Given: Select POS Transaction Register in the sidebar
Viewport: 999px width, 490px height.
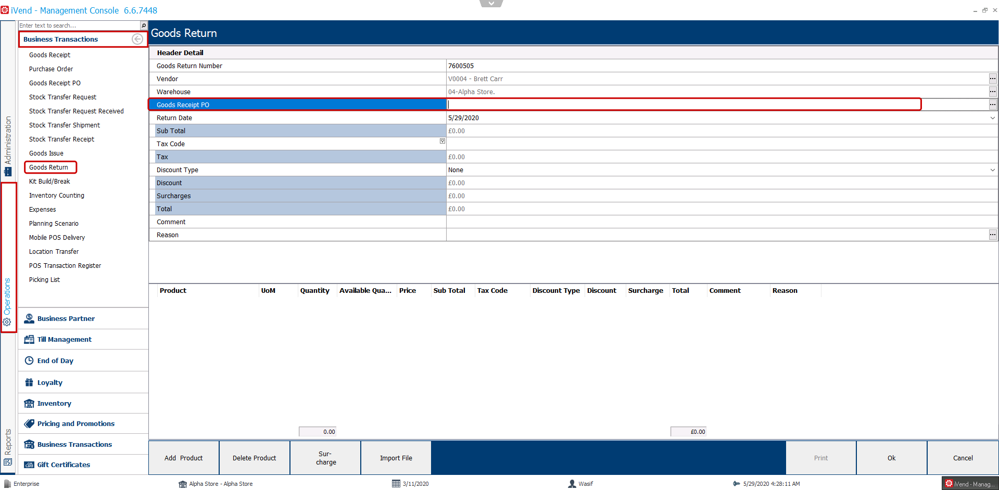Looking at the screenshot, I should coord(65,265).
